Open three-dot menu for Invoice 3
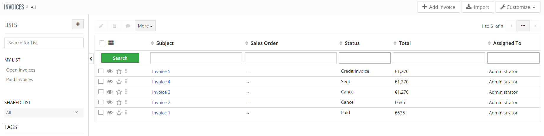The height and width of the screenshot is (136, 544). [126, 92]
